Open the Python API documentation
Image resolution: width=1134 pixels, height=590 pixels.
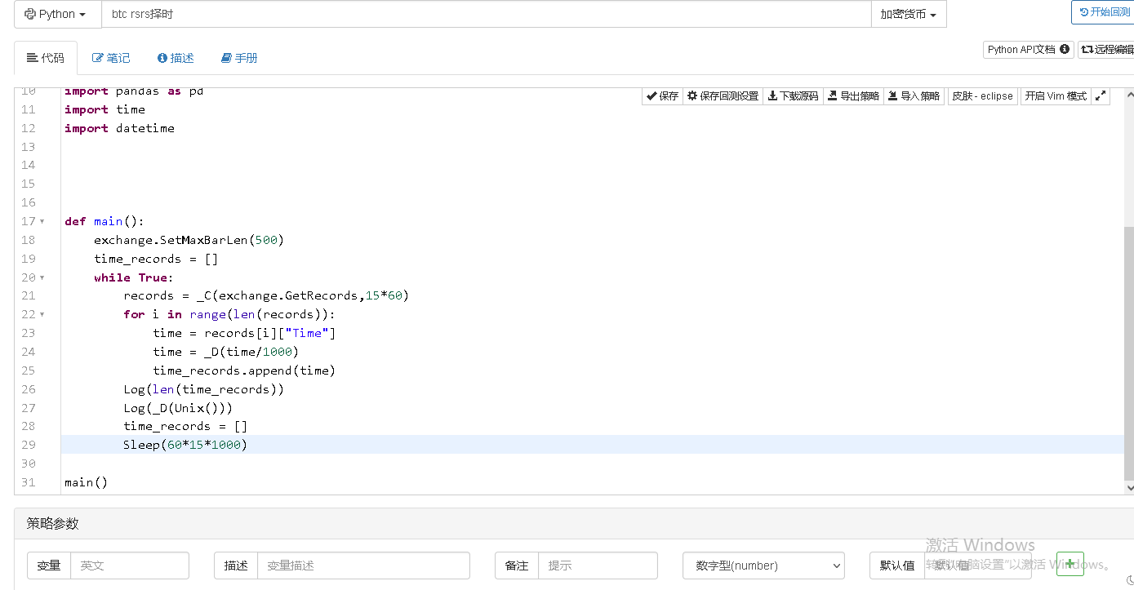(x=1028, y=50)
